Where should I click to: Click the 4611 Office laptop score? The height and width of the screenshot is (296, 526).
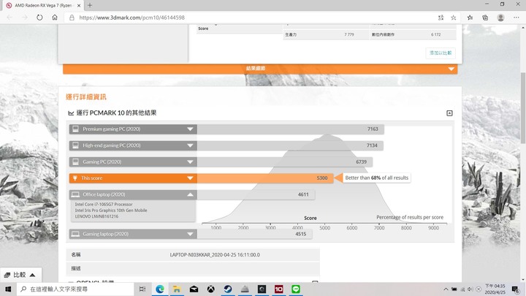303,194
